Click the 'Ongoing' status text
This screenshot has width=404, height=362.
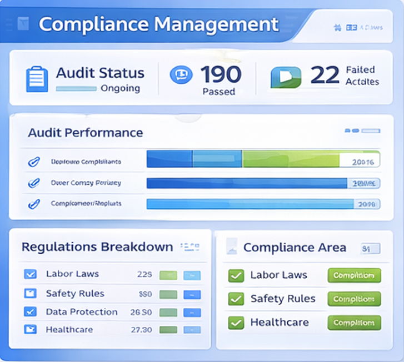pos(121,88)
